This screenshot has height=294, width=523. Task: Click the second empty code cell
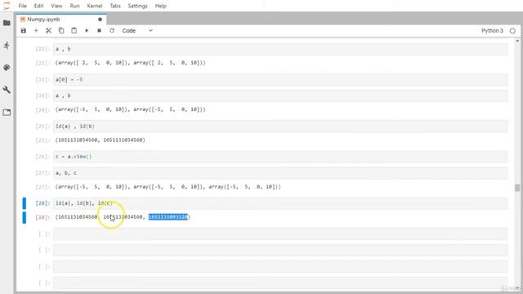[x=280, y=251]
